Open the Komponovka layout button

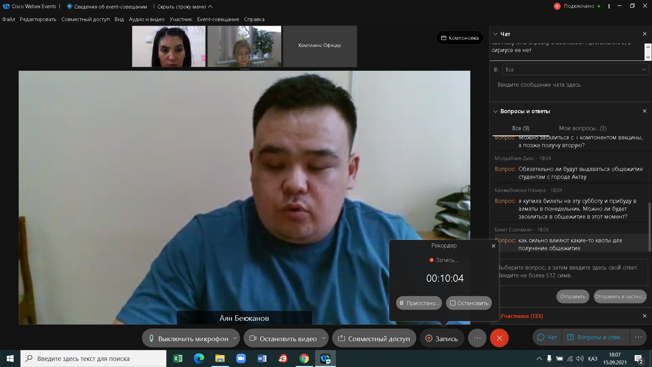pos(460,38)
